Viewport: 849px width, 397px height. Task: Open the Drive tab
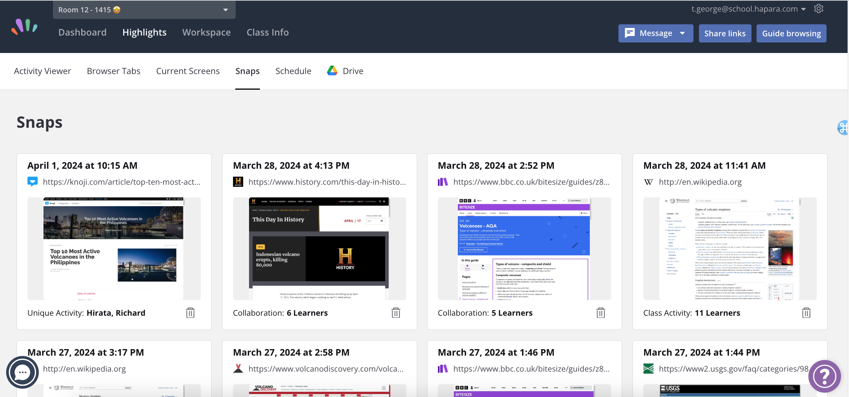345,71
